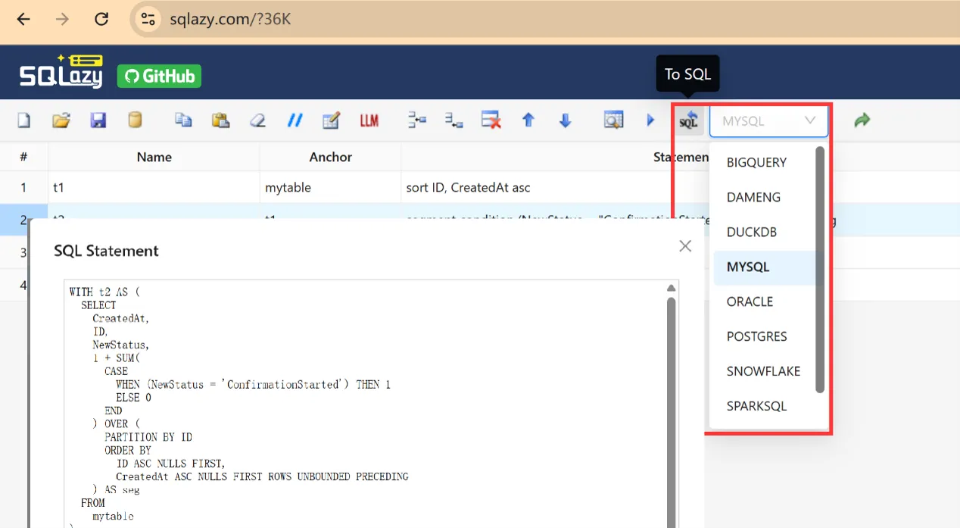This screenshot has width=960, height=528.
Task: Choose DAMENG from dialect list
Action: (765, 197)
